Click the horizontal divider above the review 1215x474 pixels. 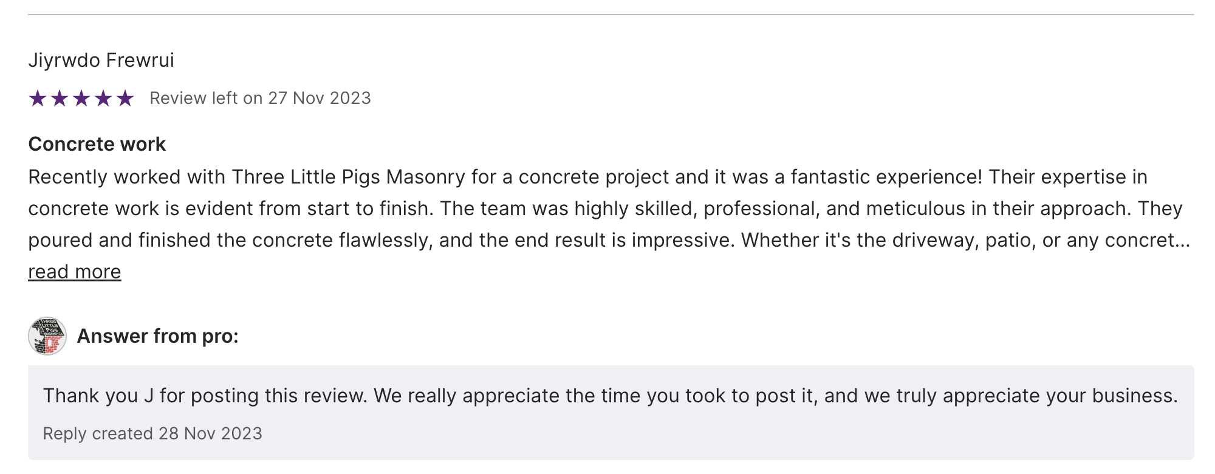(611, 15)
